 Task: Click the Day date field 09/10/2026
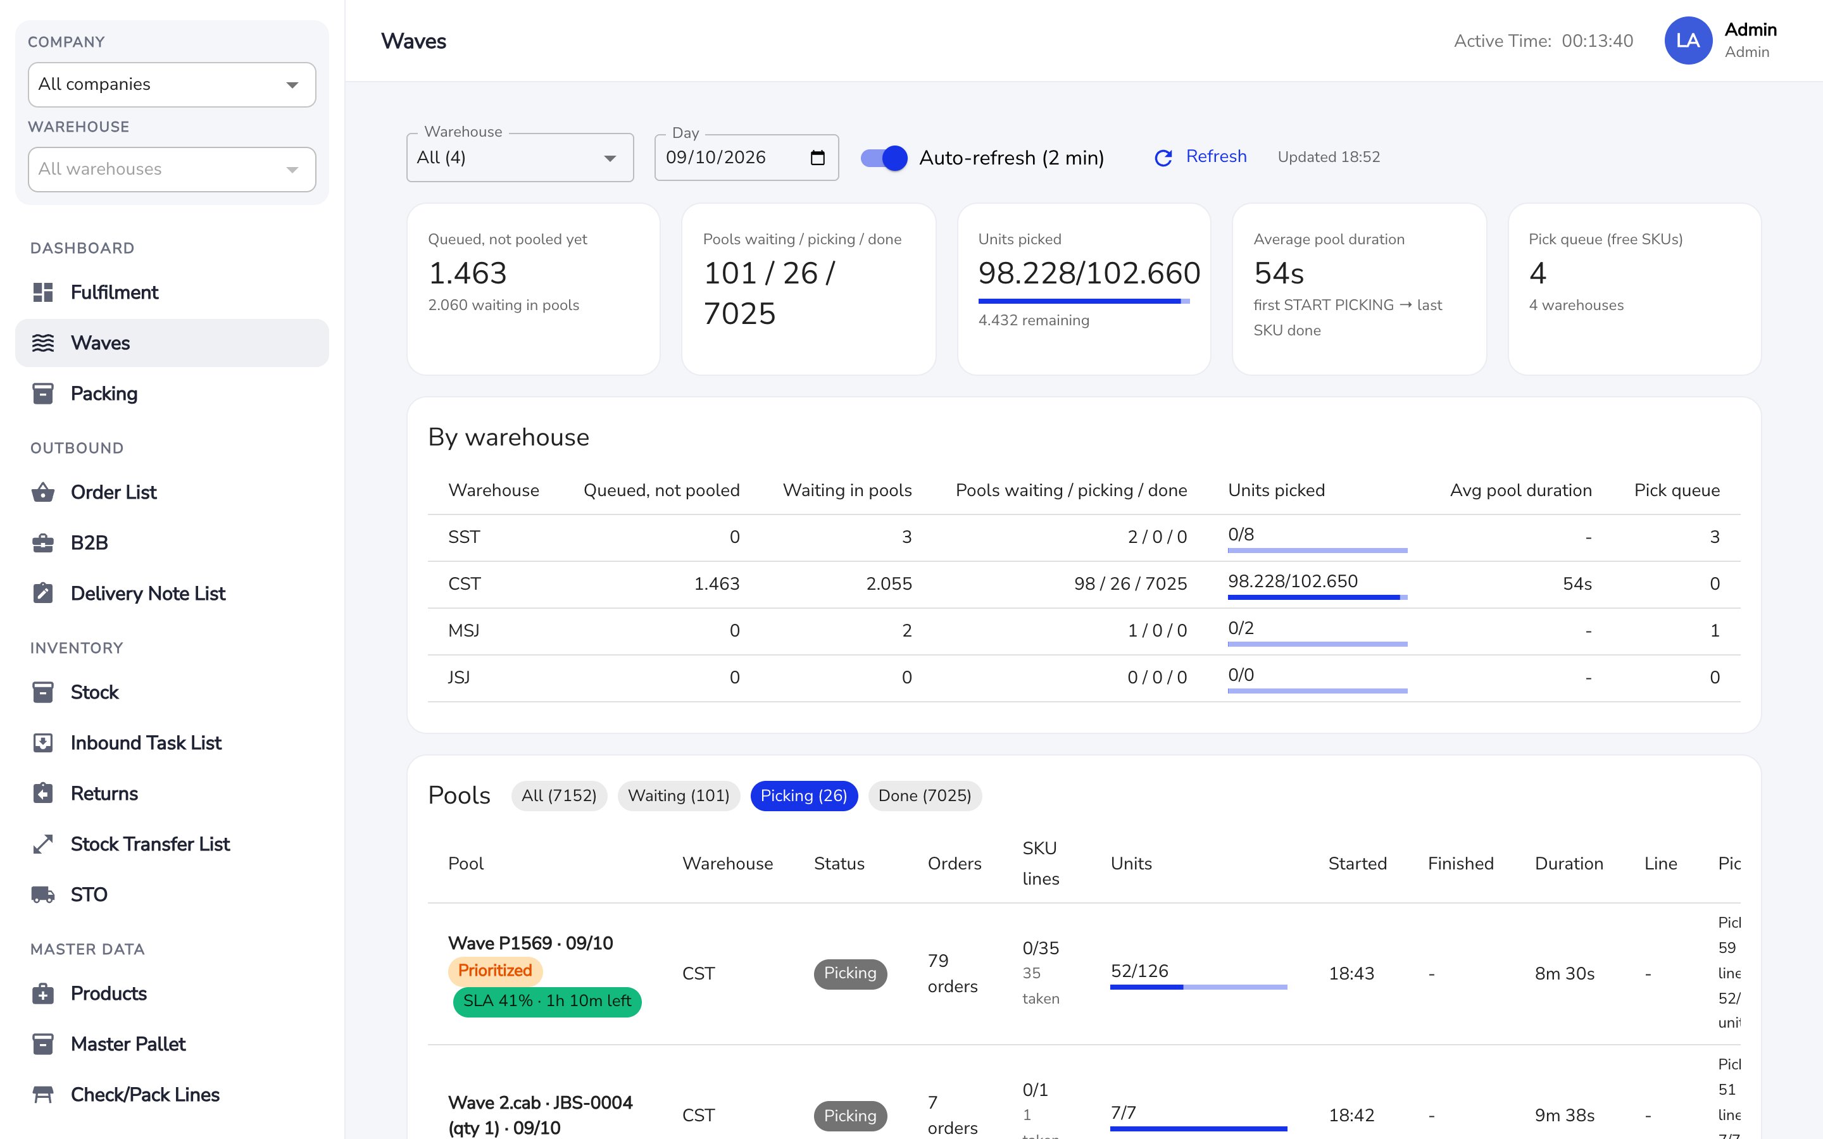pyautogui.click(x=746, y=158)
